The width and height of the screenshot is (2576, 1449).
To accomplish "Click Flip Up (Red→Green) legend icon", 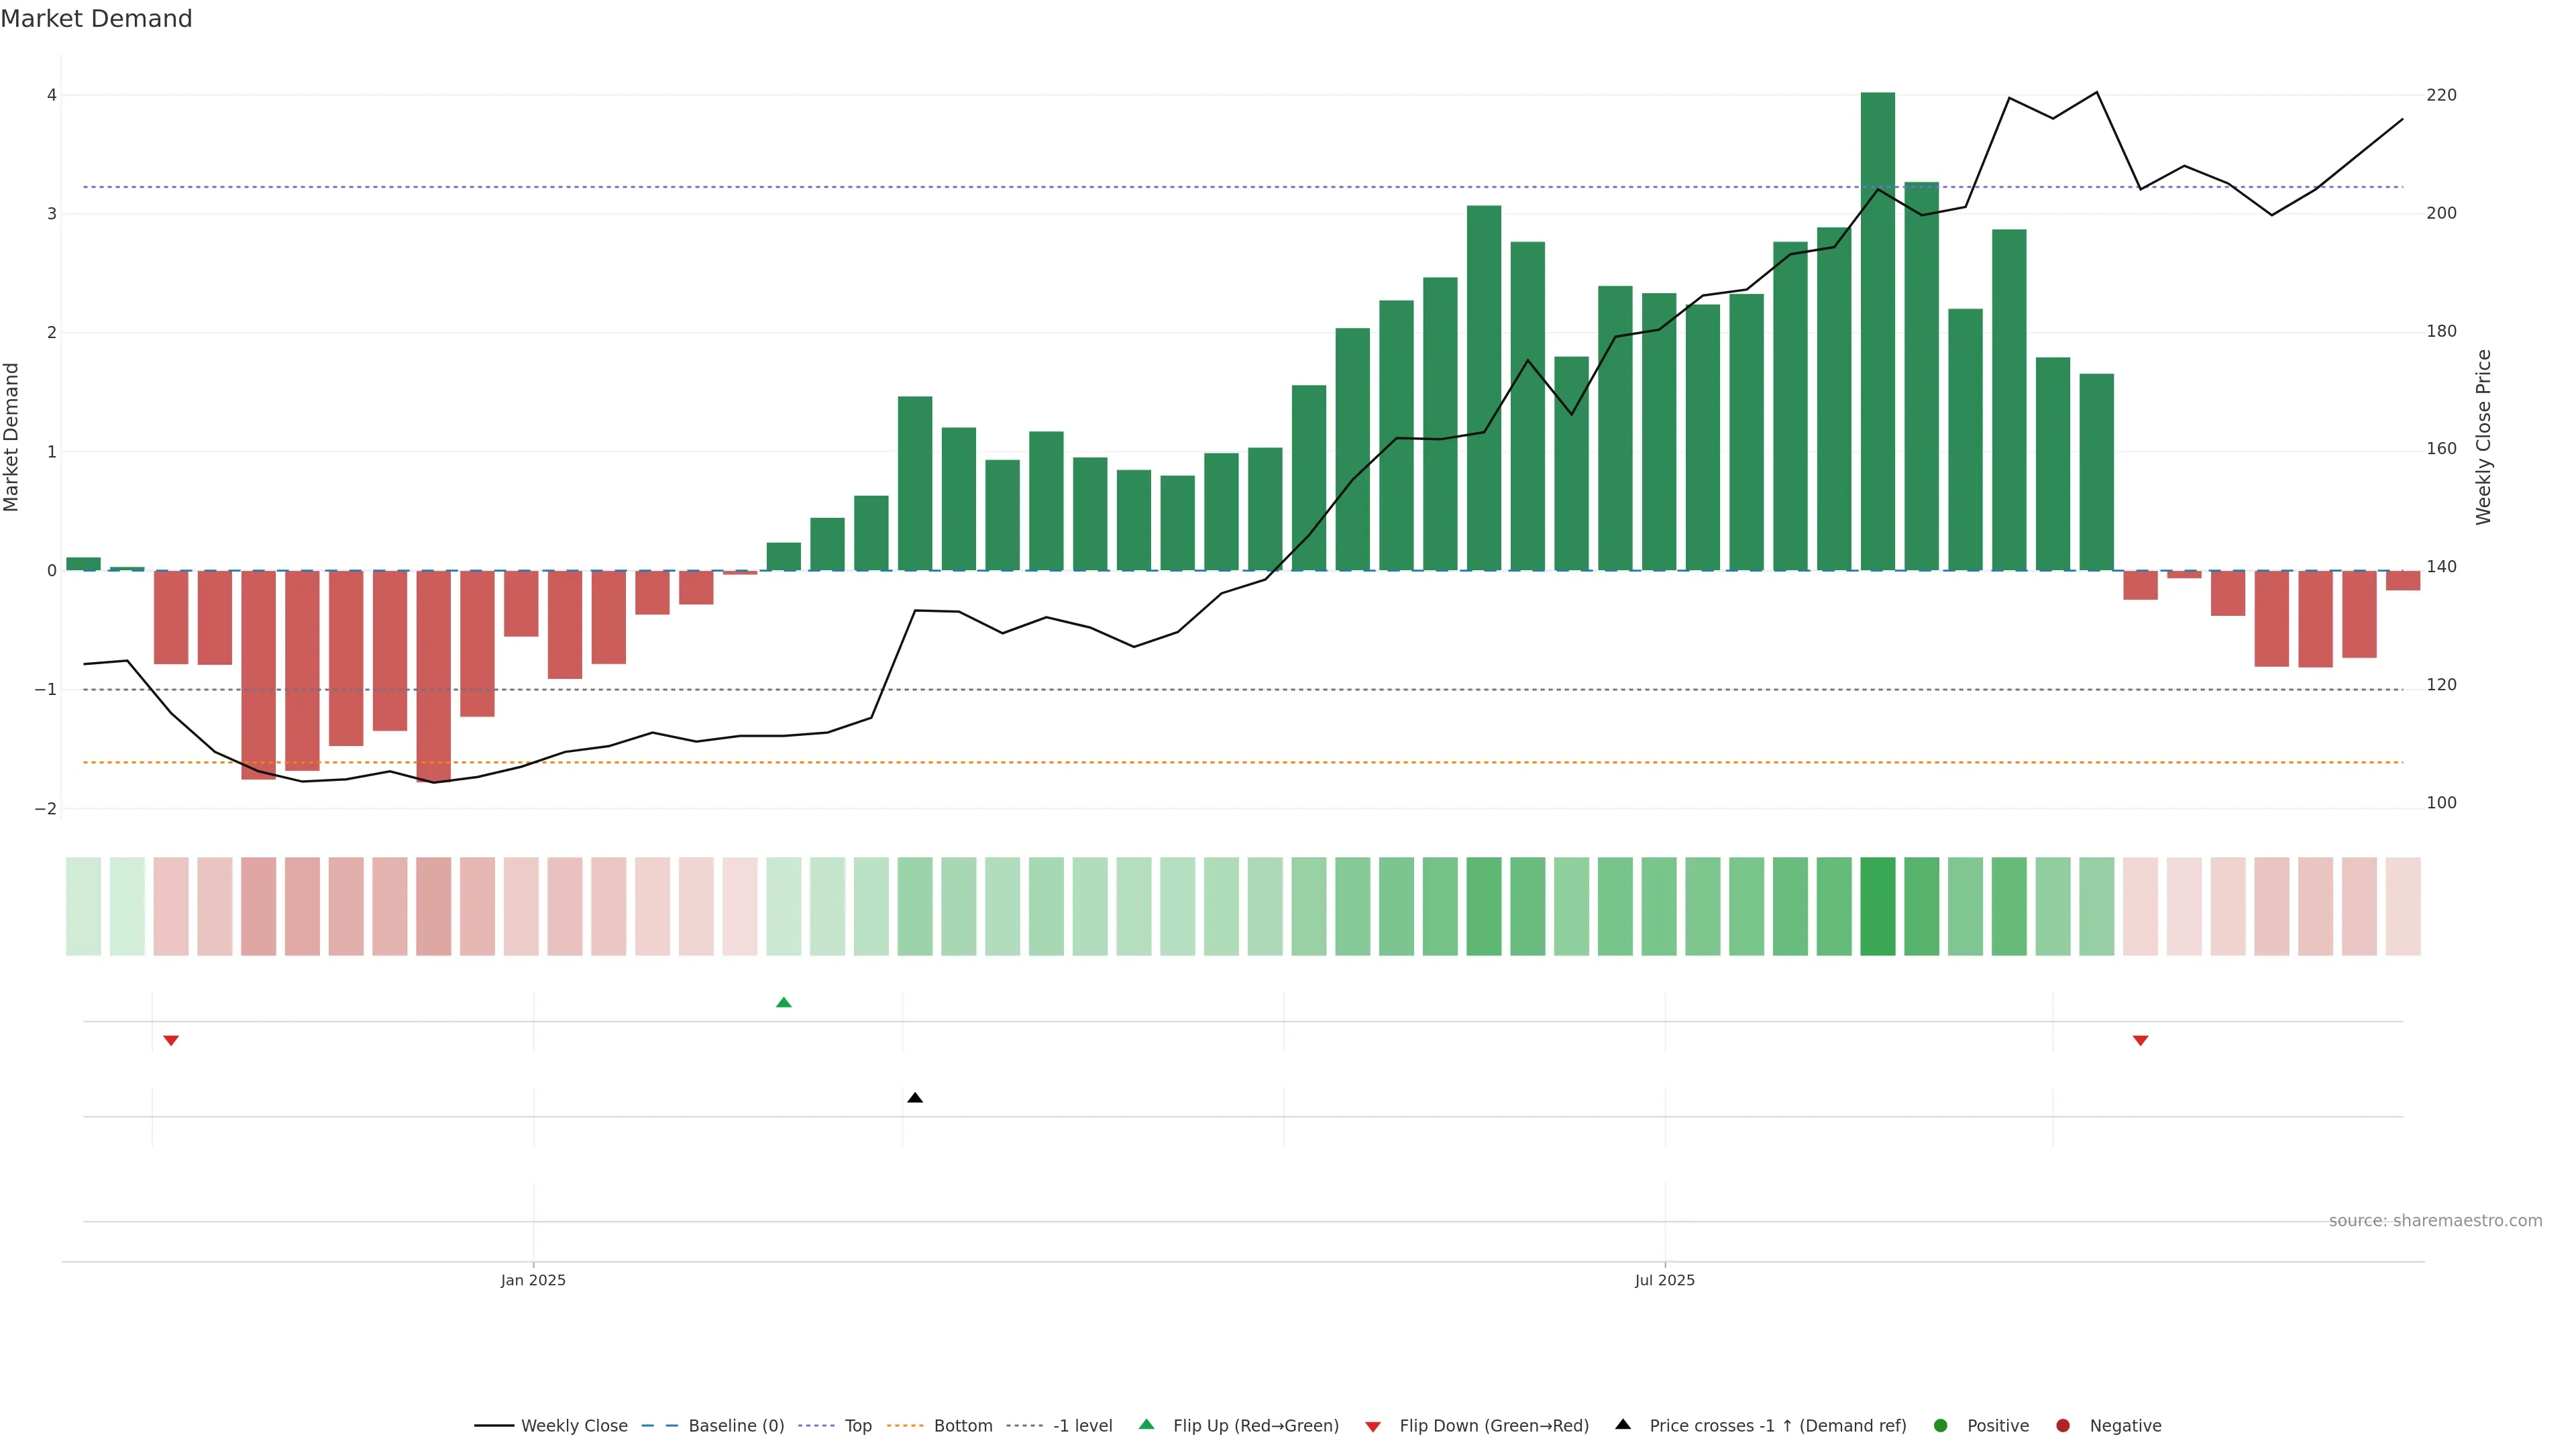I will pos(1146,1424).
